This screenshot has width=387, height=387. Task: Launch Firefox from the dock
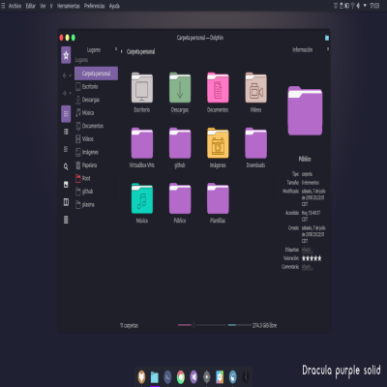141,376
